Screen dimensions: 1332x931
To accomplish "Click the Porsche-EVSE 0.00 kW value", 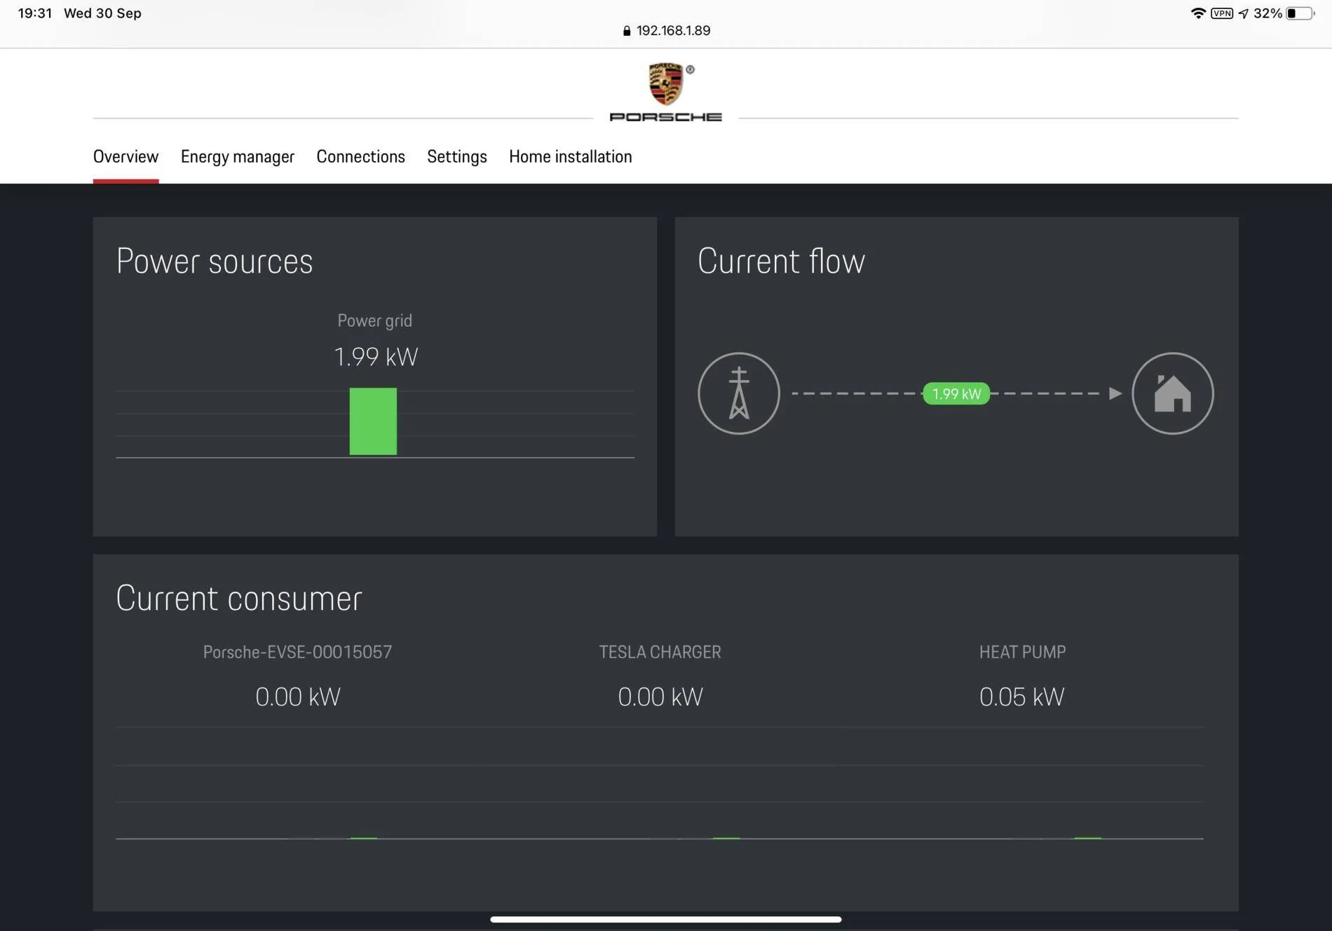I will click(298, 697).
